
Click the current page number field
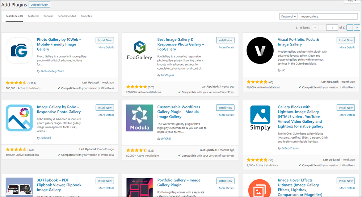[332, 28]
